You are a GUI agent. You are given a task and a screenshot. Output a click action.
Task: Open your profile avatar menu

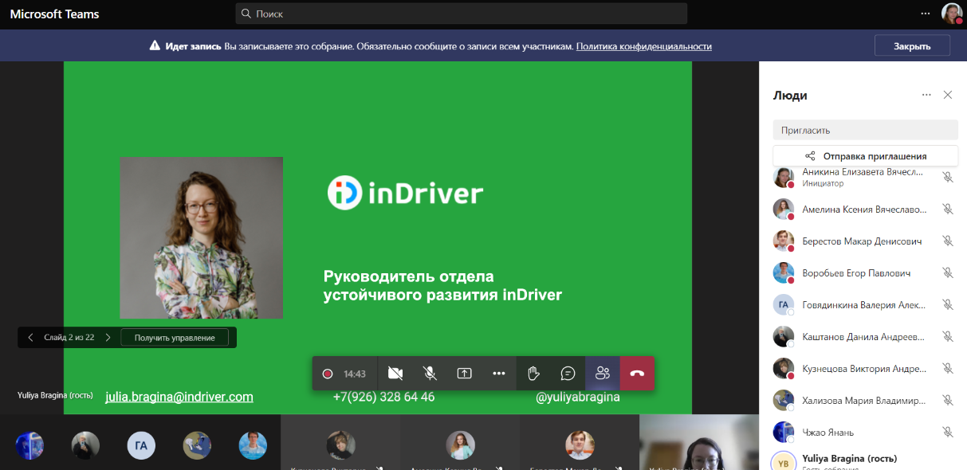click(952, 14)
